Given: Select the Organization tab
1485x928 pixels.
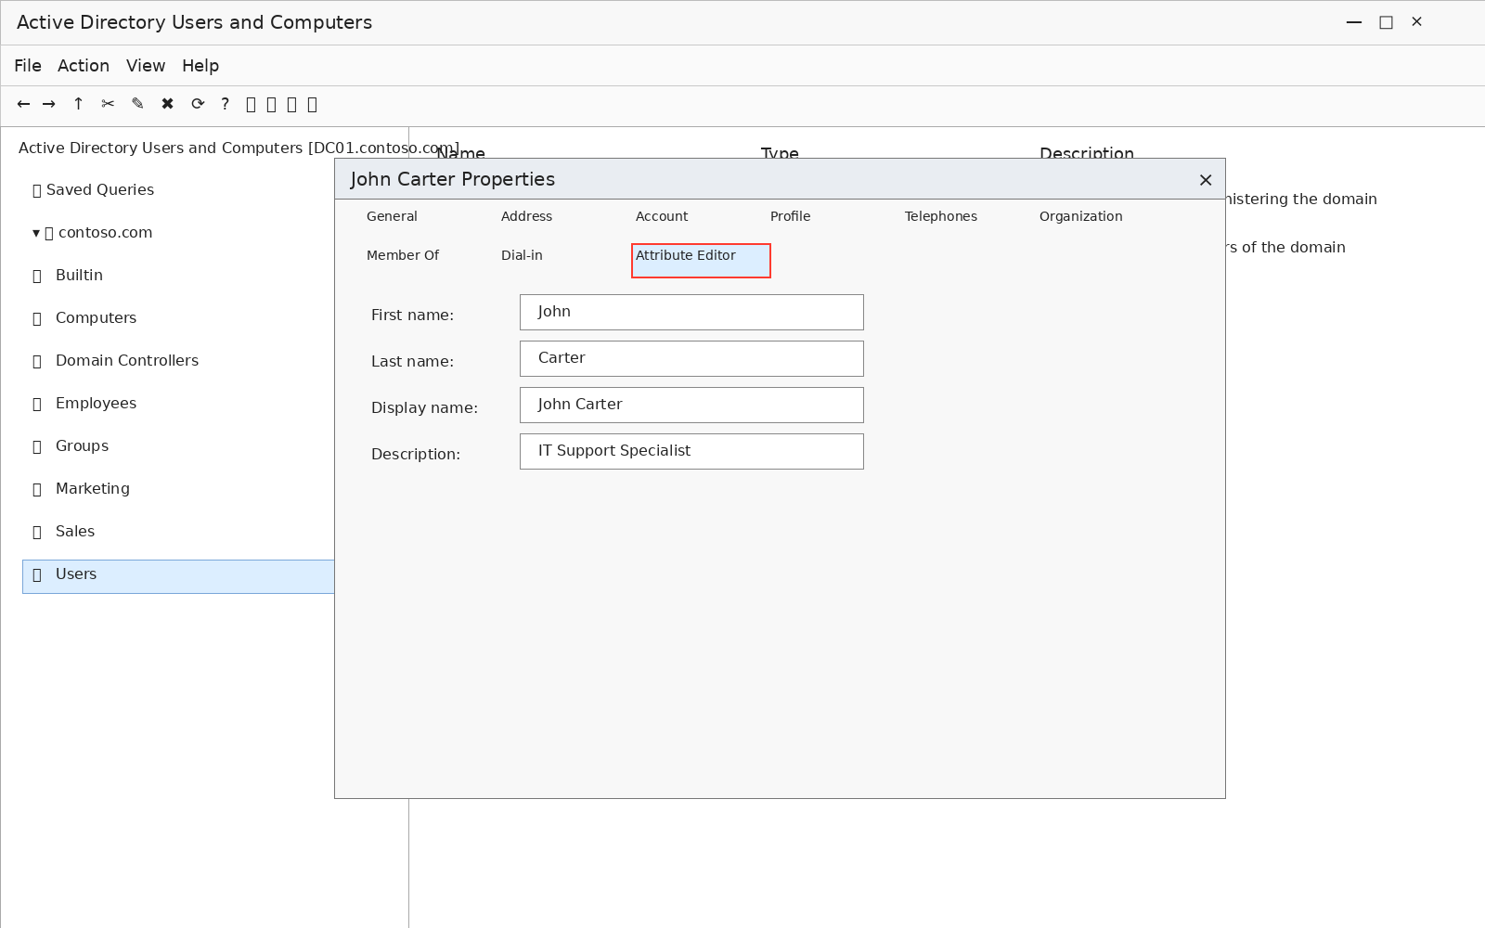Looking at the screenshot, I should [1081, 216].
